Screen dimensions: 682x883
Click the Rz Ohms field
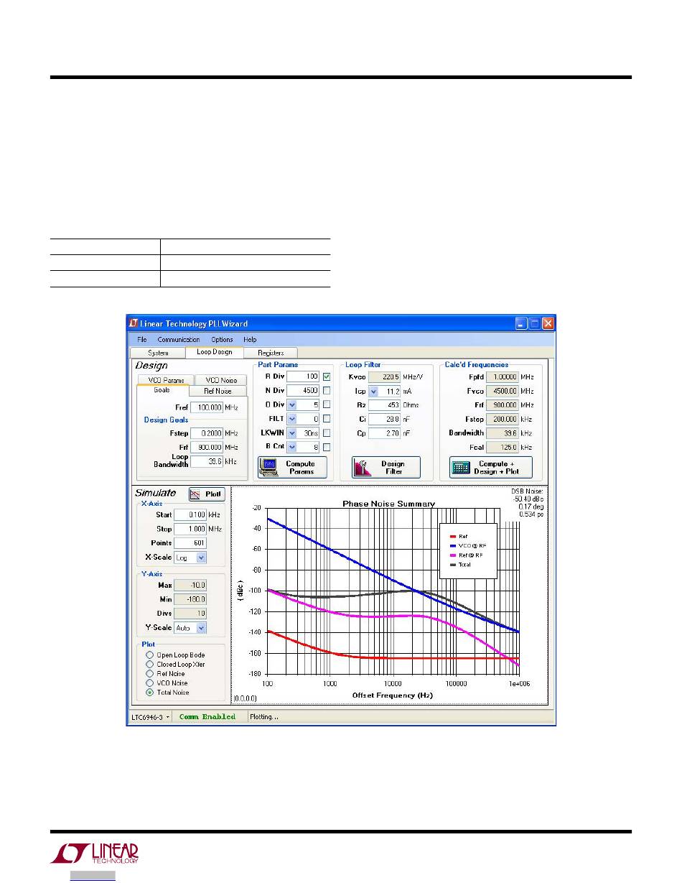pyautogui.click(x=385, y=405)
